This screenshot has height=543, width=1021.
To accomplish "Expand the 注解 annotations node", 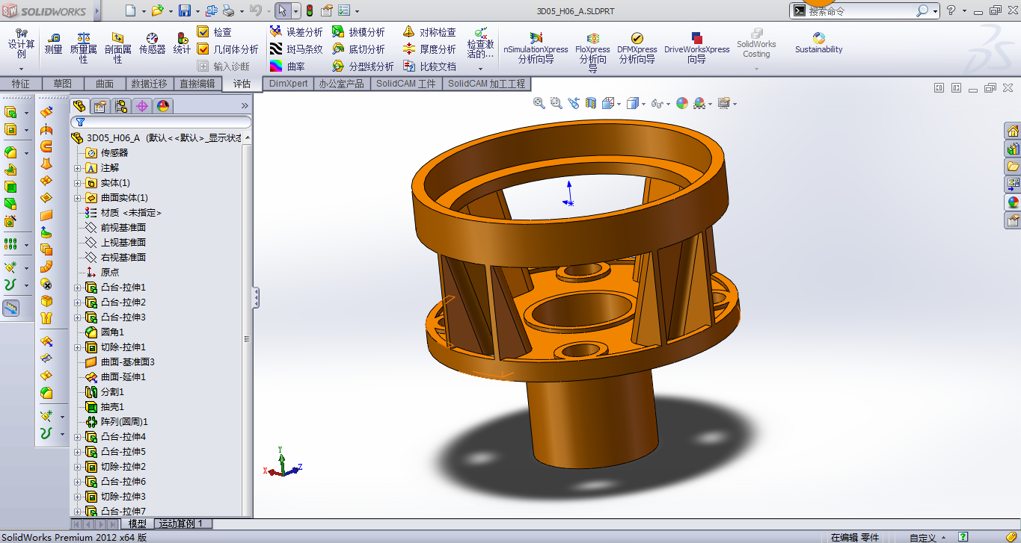I will pyautogui.click(x=77, y=168).
